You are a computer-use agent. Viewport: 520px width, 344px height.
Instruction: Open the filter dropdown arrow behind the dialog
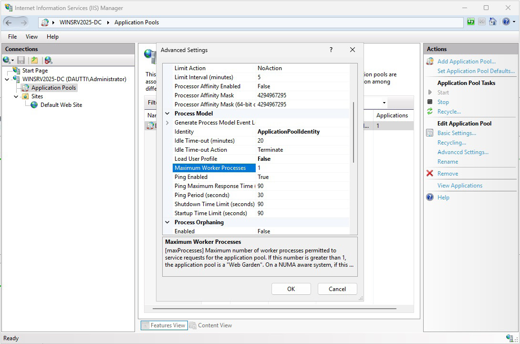[x=384, y=103]
